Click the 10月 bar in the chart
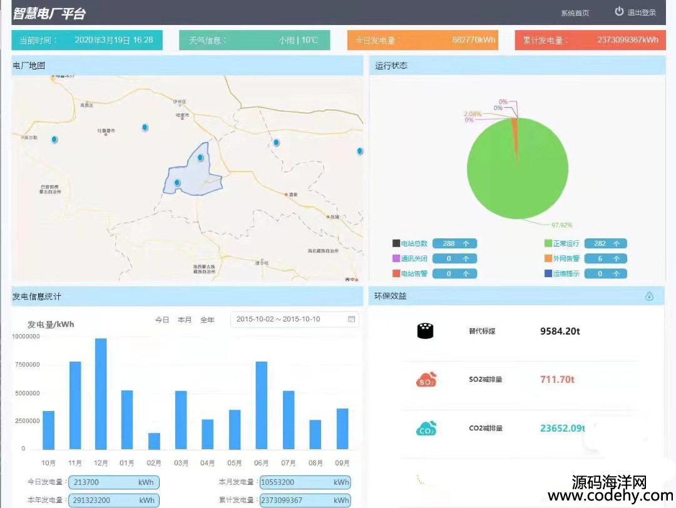This screenshot has width=676, height=508. [x=48, y=430]
